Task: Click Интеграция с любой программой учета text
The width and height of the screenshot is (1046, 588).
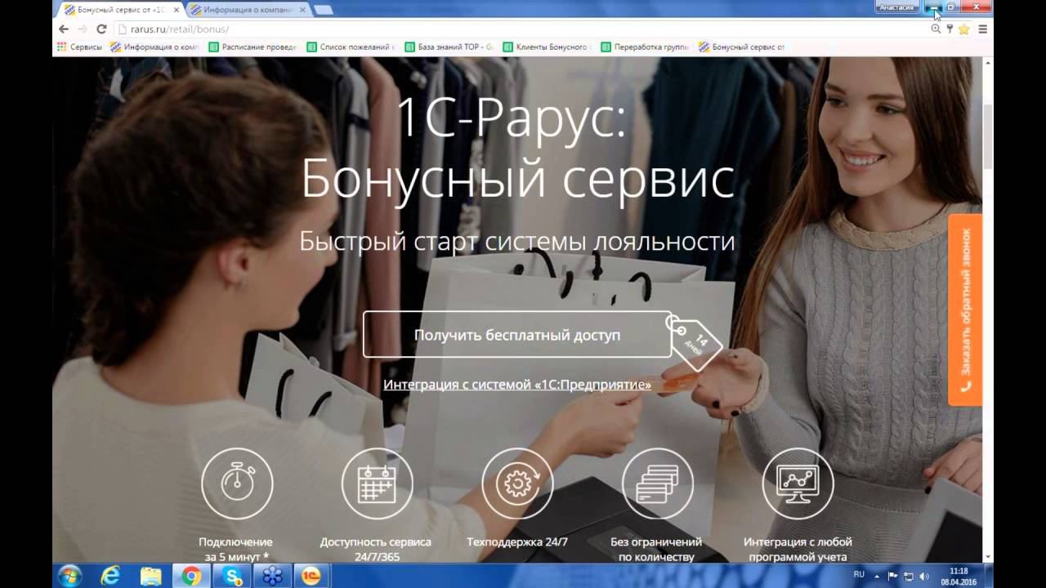Action: [x=798, y=549]
